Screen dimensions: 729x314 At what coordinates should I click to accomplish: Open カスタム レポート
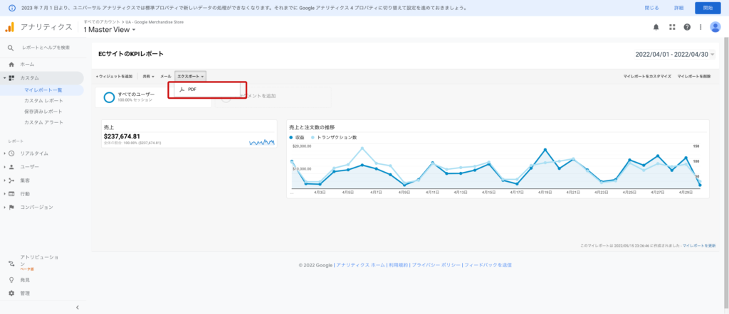tap(43, 101)
